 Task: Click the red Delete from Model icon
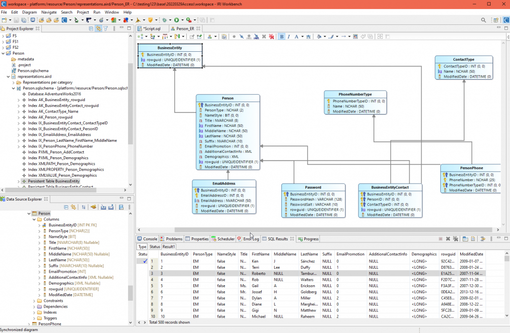click(x=271, y=36)
